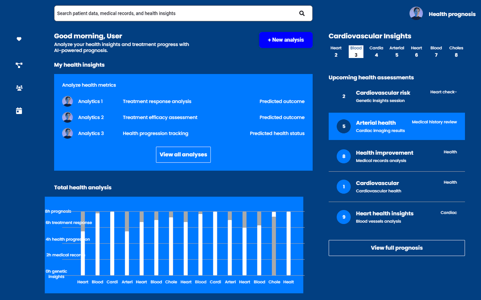Click the Analytics 1 avatar icon
This screenshot has width=481, height=300.
click(67, 101)
